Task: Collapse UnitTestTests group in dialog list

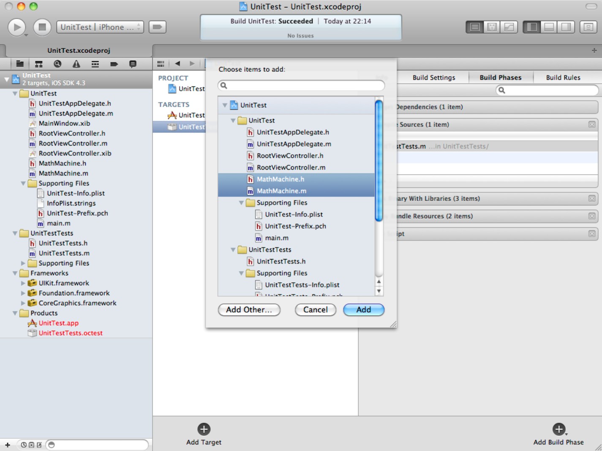Action: pyautogui.click(x=233, y=250)
